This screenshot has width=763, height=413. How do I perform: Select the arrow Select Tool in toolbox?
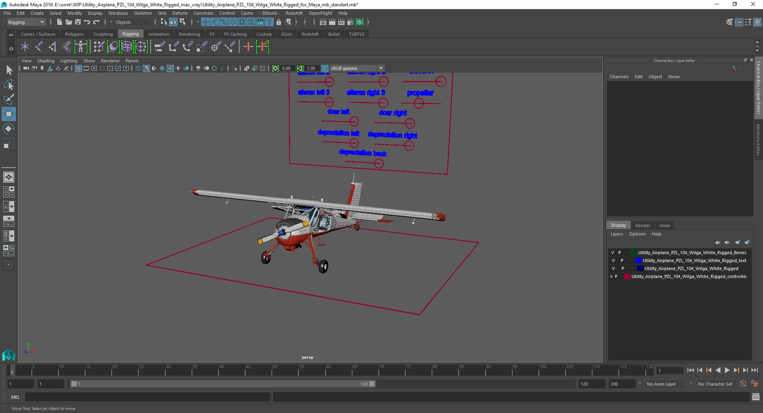[x=9, y=70]
